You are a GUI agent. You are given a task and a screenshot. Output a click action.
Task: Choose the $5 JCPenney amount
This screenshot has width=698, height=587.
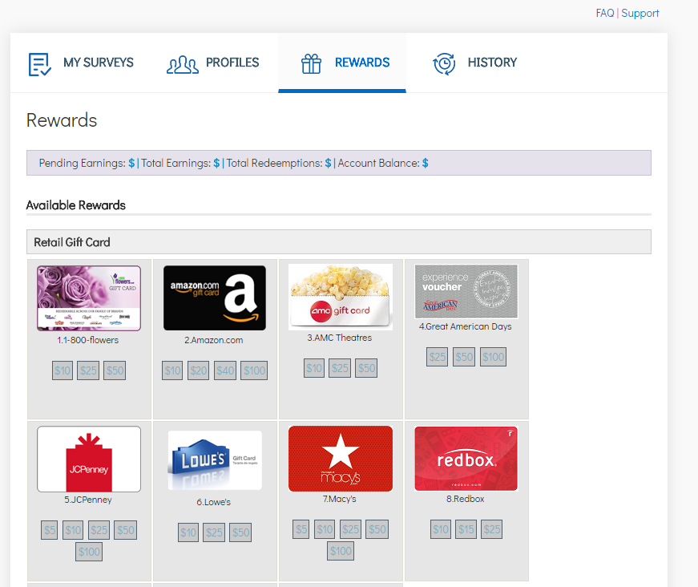50,530
